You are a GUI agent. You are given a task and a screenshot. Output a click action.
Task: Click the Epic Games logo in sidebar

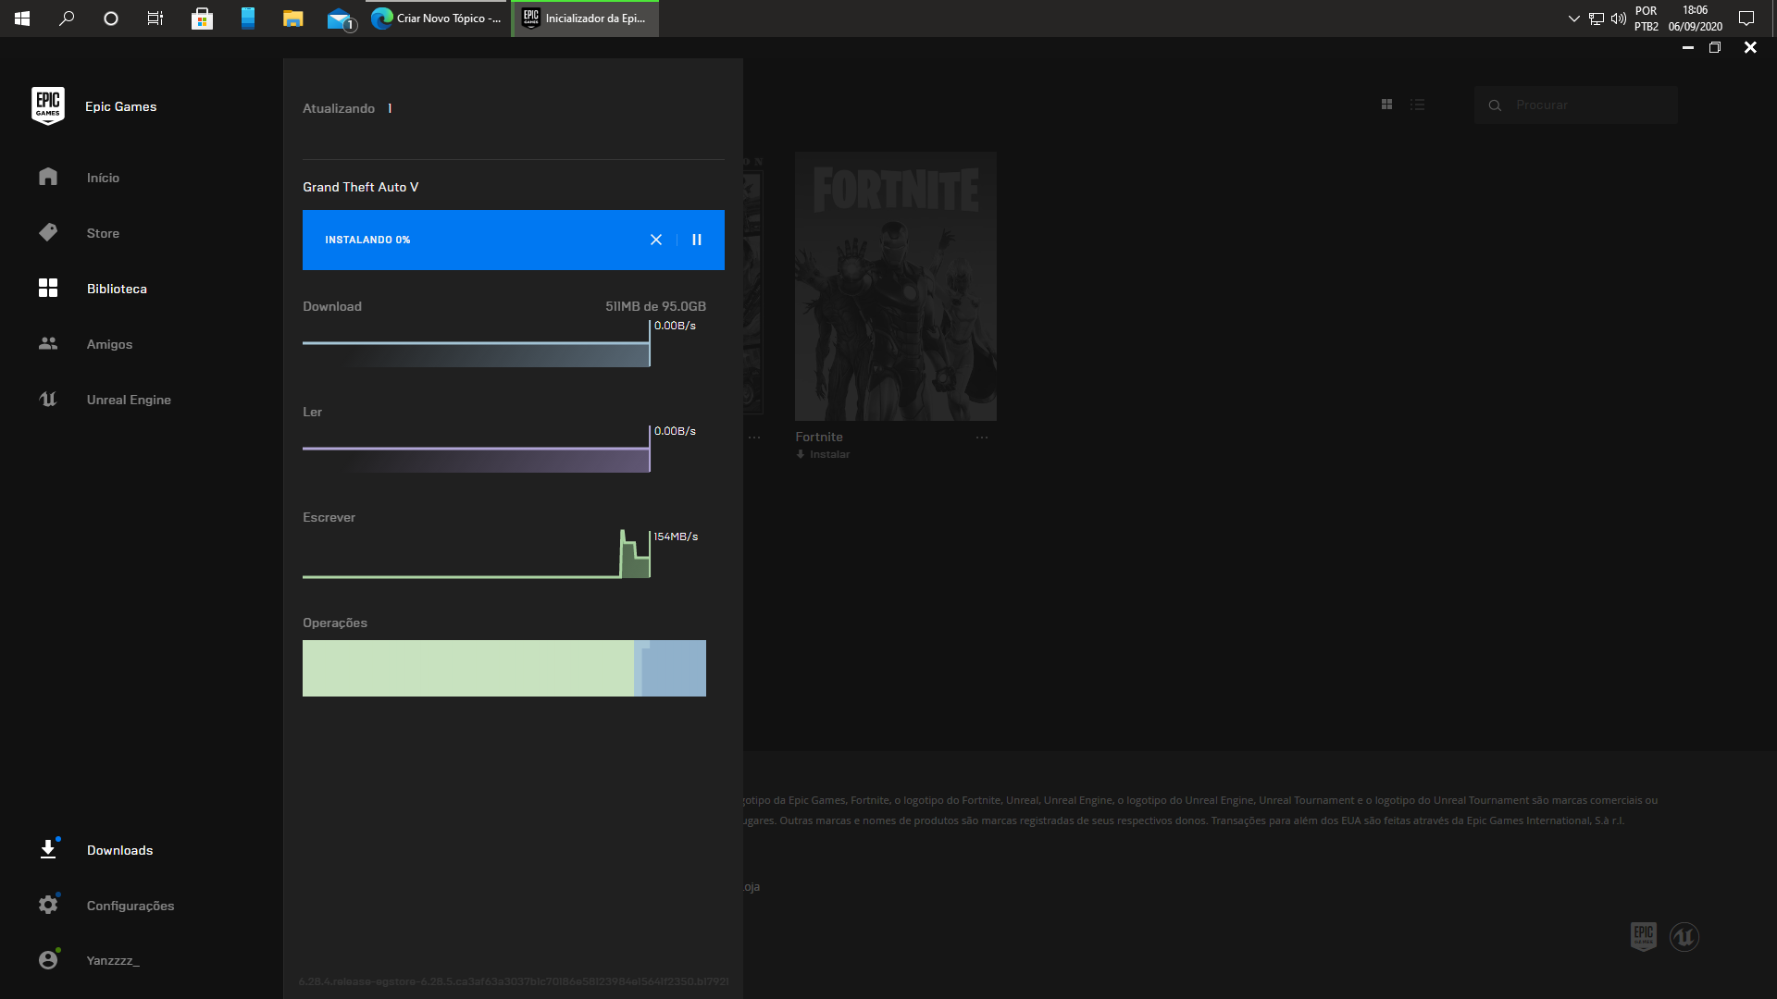click(47, 106)
